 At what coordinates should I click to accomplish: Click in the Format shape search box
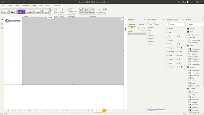coord(175,24)
